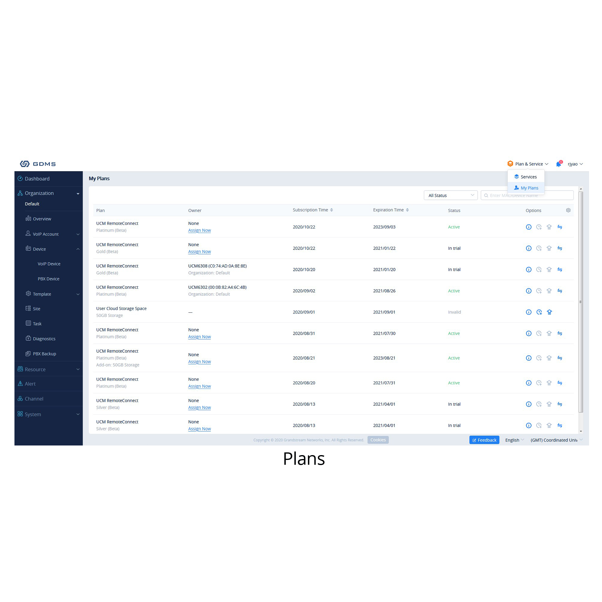Click the upgrade/star icon for Gold Beta plan
Screen dimensions: 602x602
click(x=550, y=248)
